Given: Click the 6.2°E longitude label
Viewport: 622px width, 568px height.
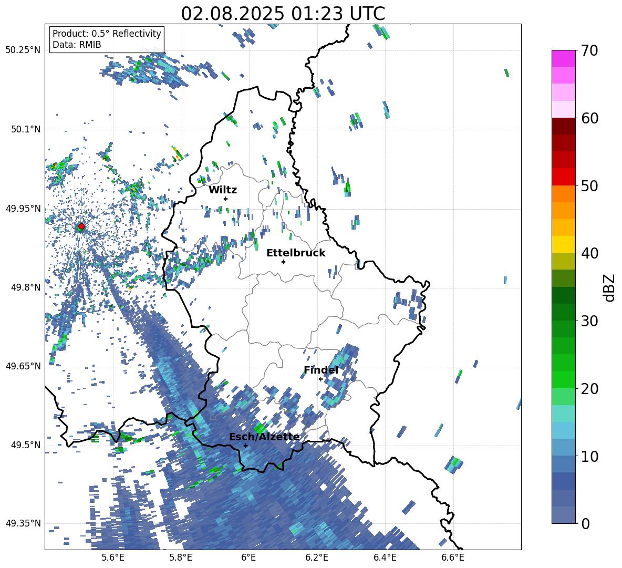Looking at the screenshot, I should tap(317, 557).
